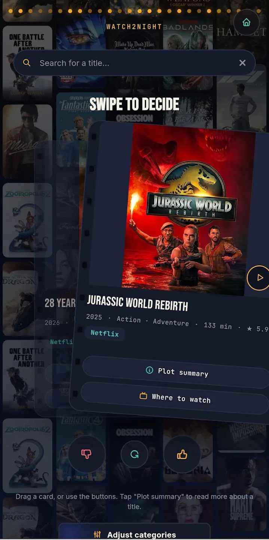Screen dimensions: 269x540
Task: Click the '2025' year on the card
Action: pyautogui.click(x=94, y=317)
